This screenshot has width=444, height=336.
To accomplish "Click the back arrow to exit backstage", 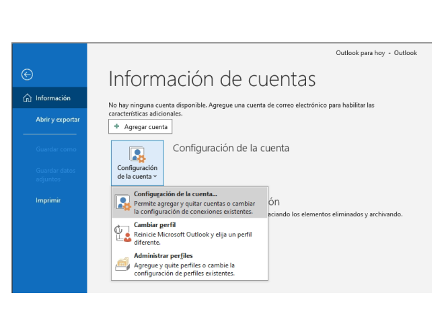I will click(28, 75).
